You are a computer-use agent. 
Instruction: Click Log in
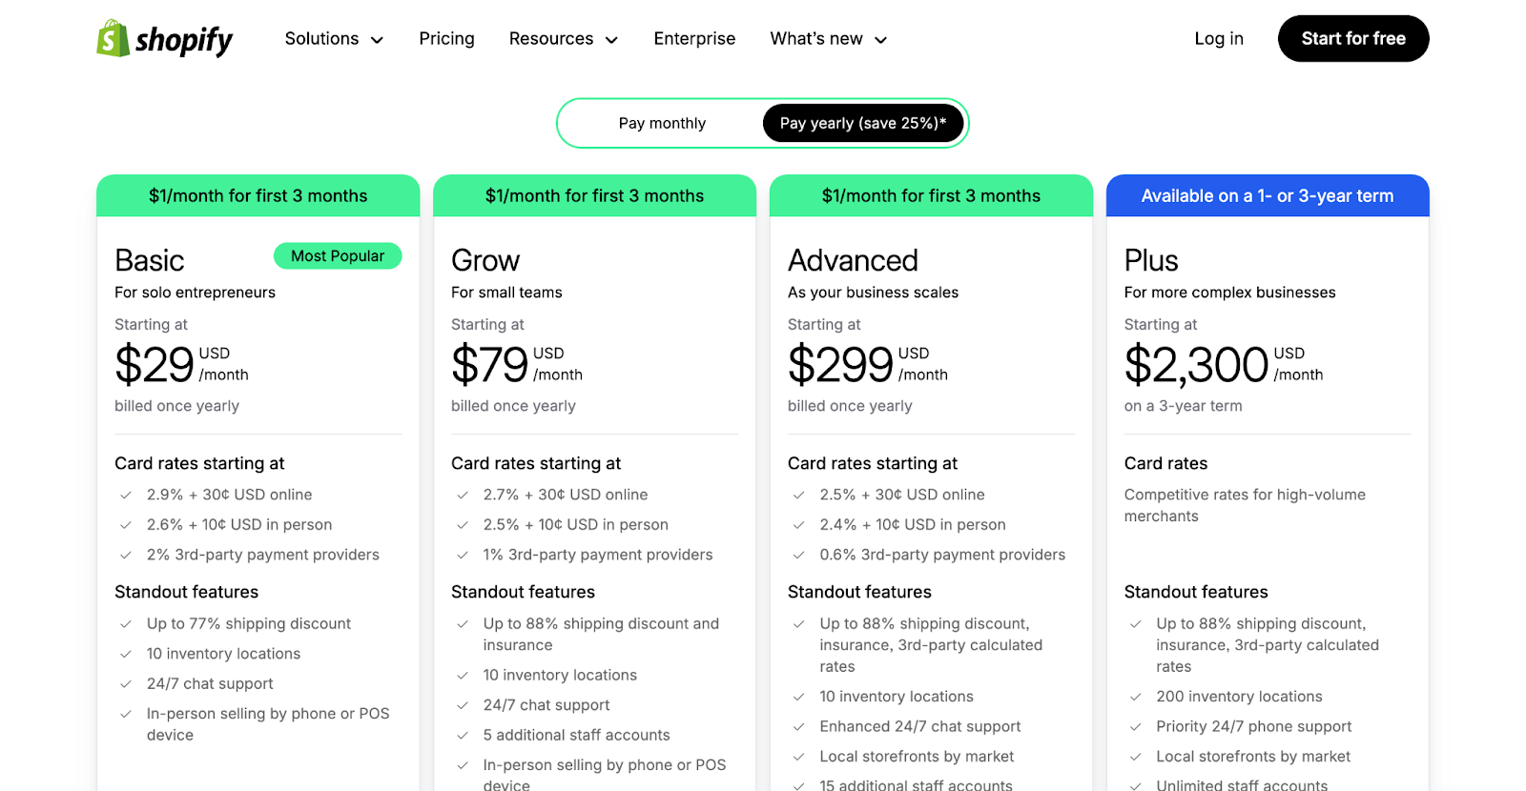(1219, 39)
